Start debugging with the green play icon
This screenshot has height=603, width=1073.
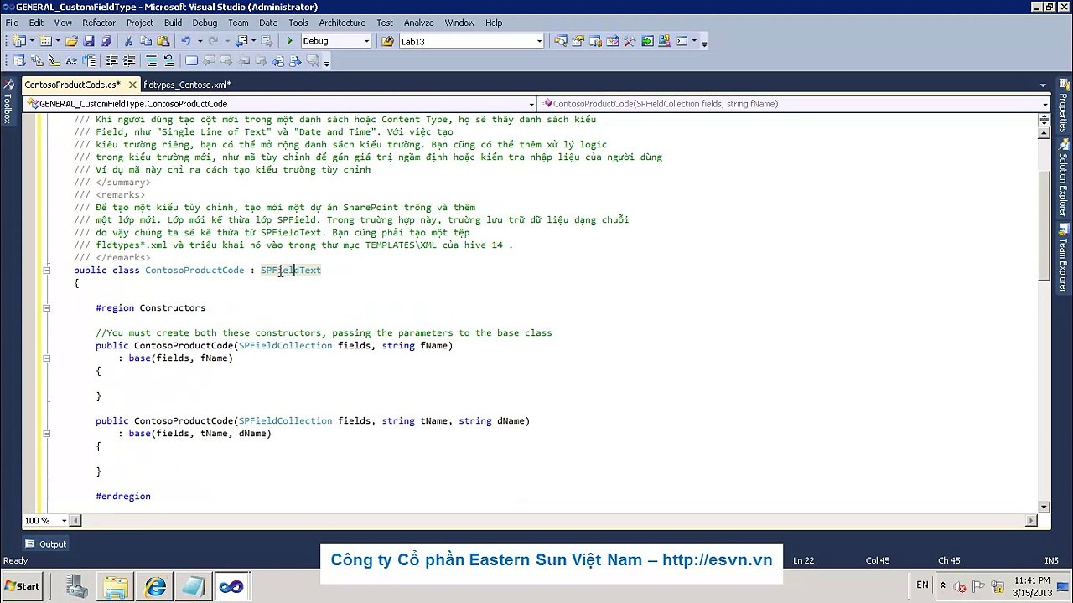pos(289,41)
